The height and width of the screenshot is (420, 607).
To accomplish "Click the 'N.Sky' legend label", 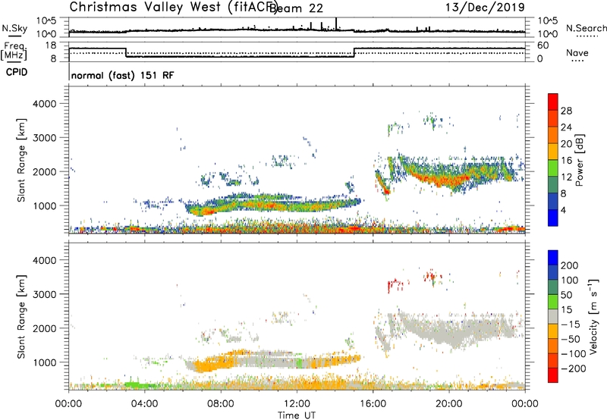I will [x=14, y=28].
